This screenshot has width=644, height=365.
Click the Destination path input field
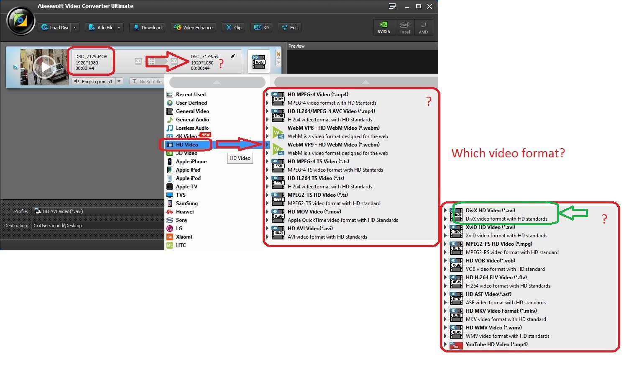[99, 226]
